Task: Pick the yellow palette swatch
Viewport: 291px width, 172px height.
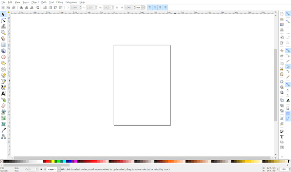Action: 53,162
